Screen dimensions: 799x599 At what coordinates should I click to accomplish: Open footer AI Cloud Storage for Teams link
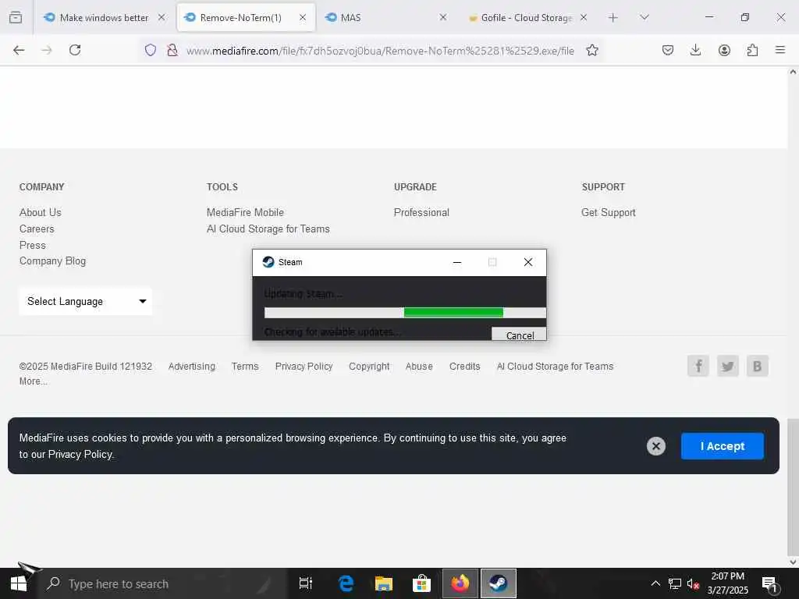(x=555, y=367)
